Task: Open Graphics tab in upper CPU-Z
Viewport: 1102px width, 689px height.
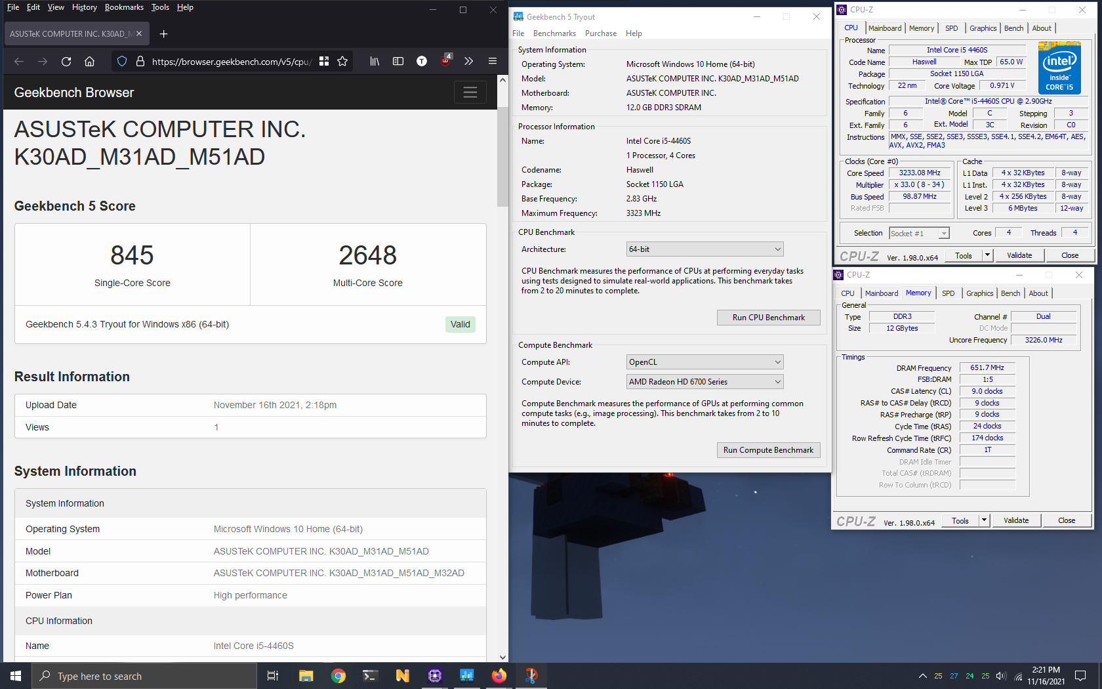Action: click(x=983, y=28)
